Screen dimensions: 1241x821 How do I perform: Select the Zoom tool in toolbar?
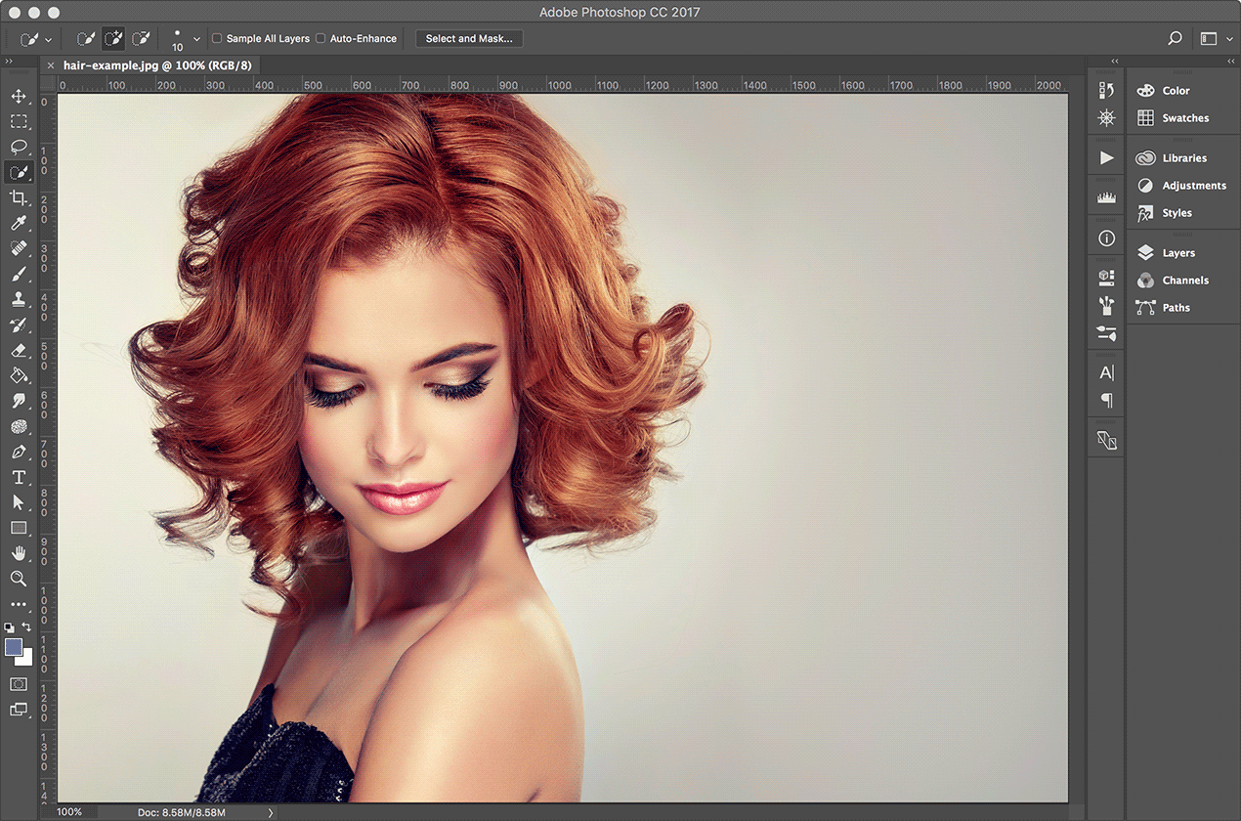click(x=19, y=579)
